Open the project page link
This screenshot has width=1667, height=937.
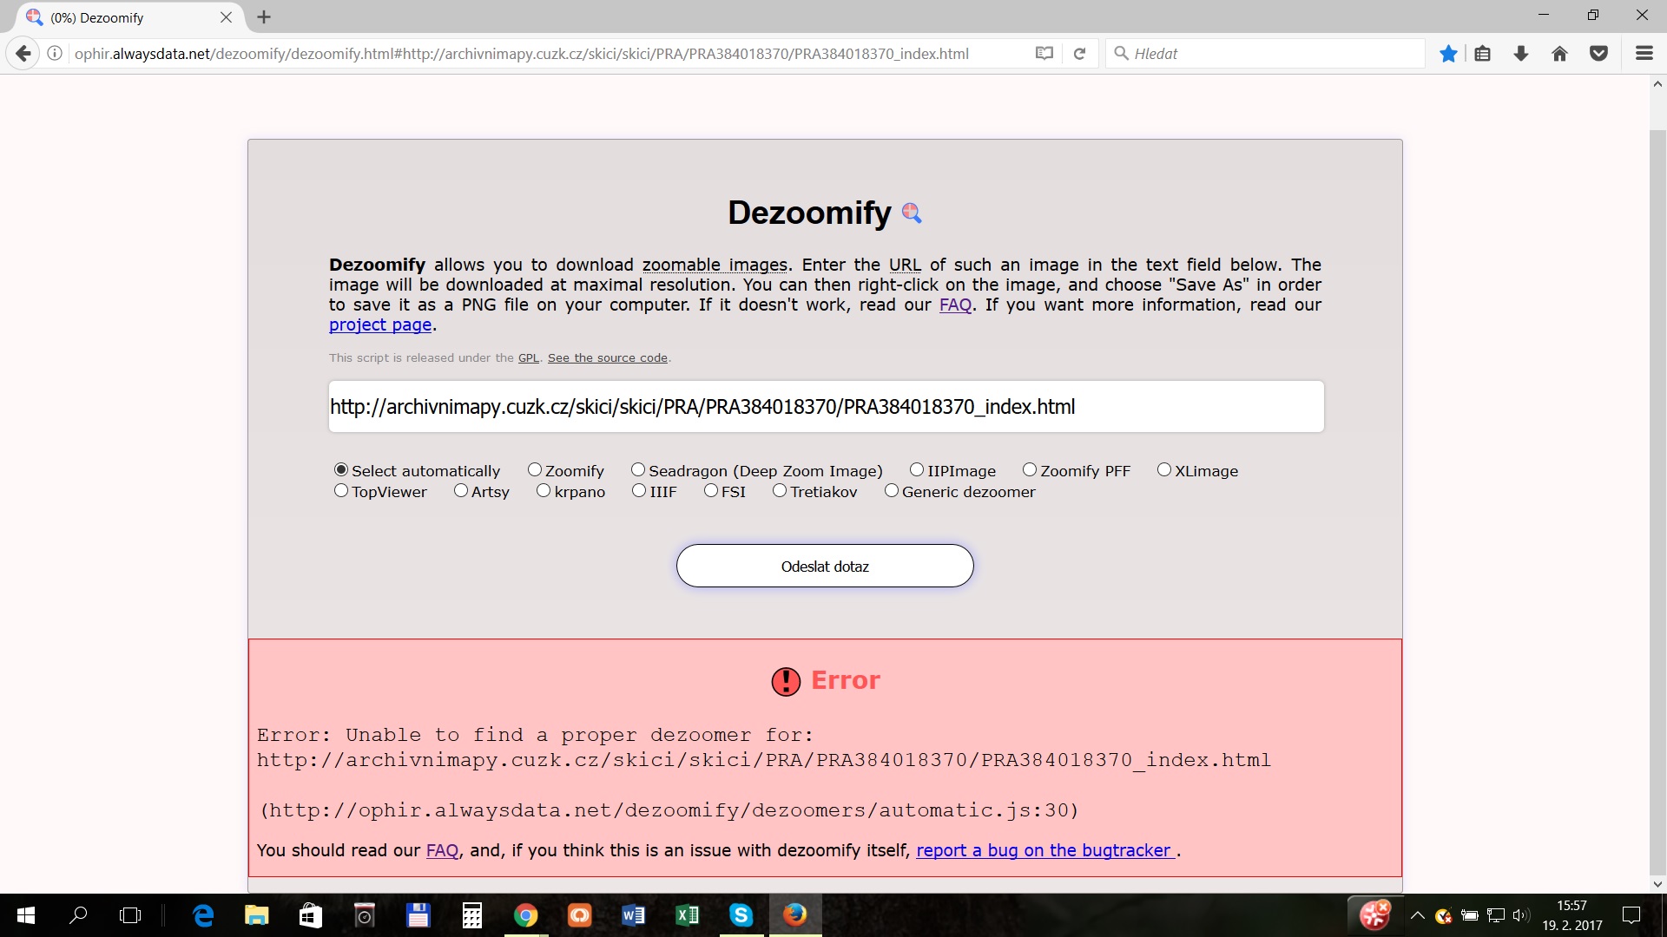379,325
